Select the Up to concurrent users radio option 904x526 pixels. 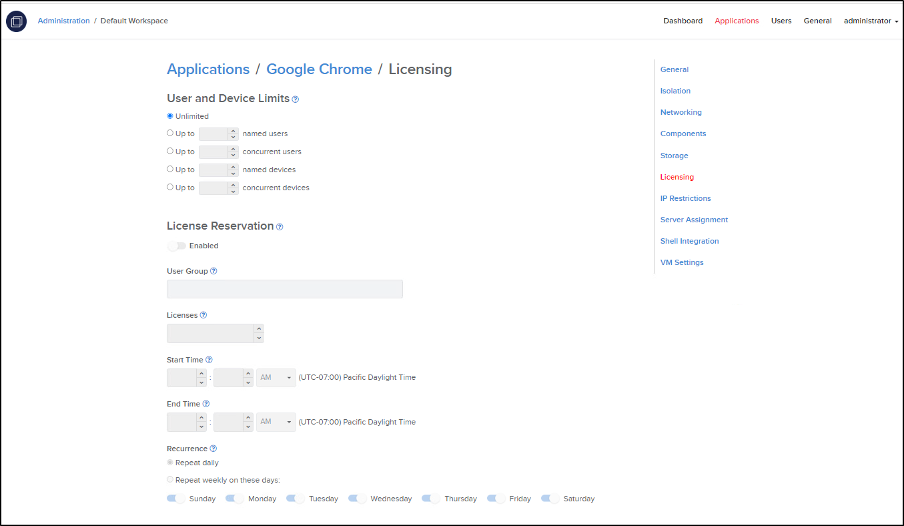(170, 152)
